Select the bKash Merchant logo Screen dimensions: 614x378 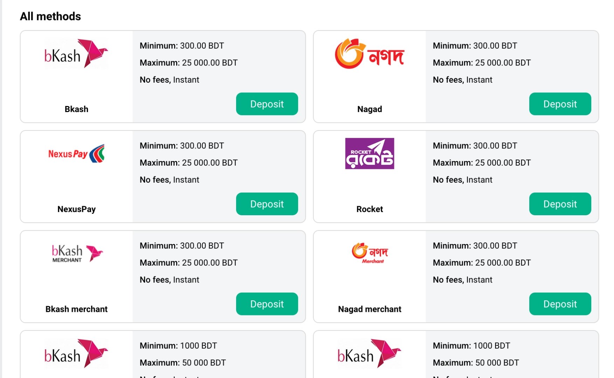click(77, 253)
